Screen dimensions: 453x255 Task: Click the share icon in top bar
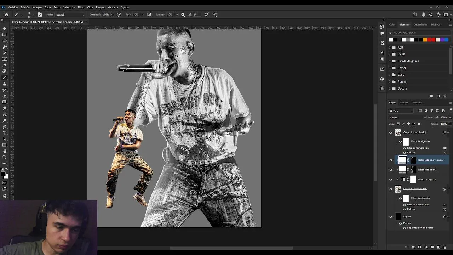415,15
